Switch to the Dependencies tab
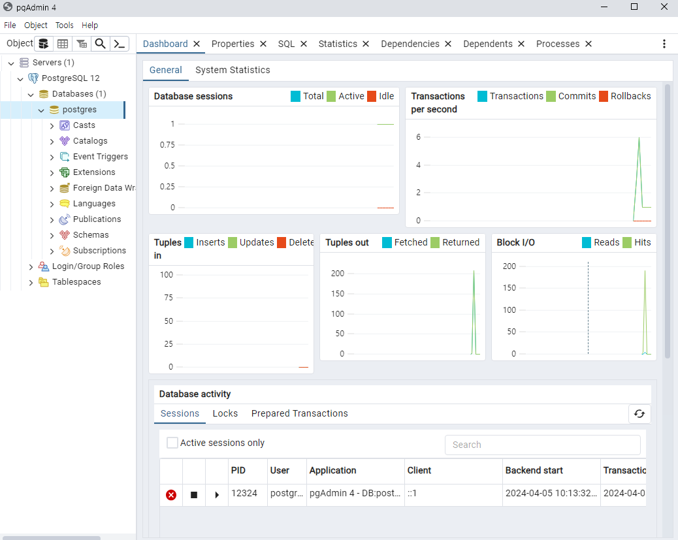678x540 pixels. pyautogui.click(x=410, y=44)
